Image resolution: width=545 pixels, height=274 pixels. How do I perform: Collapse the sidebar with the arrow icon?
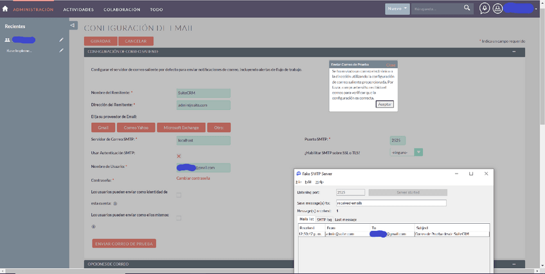click(73, 25)
